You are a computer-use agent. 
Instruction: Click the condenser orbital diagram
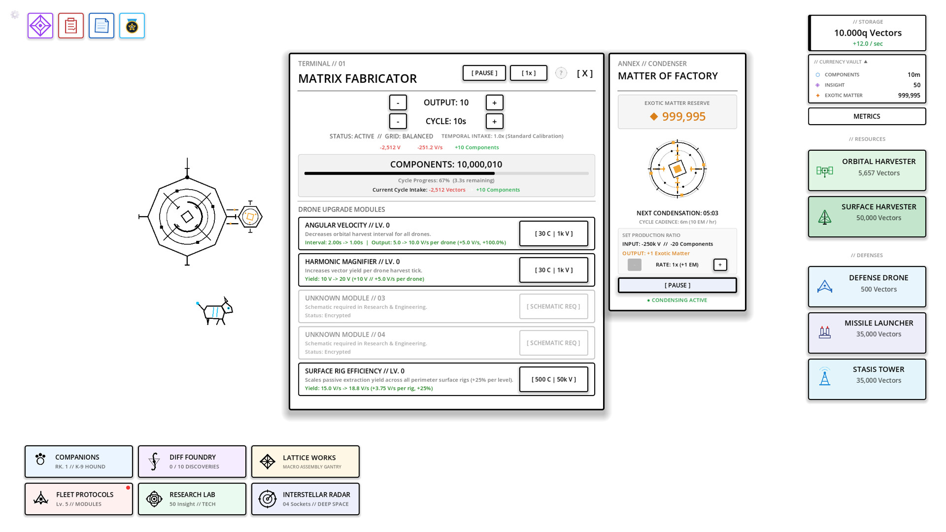pyautogui.click(x=677, y=169)
